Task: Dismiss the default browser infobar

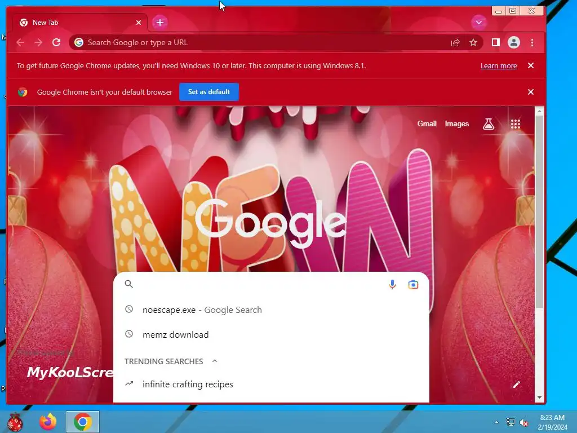Action: coord(531,92)
